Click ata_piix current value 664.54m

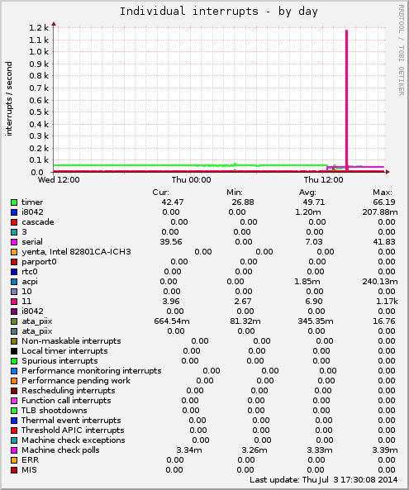coord(172,321)
